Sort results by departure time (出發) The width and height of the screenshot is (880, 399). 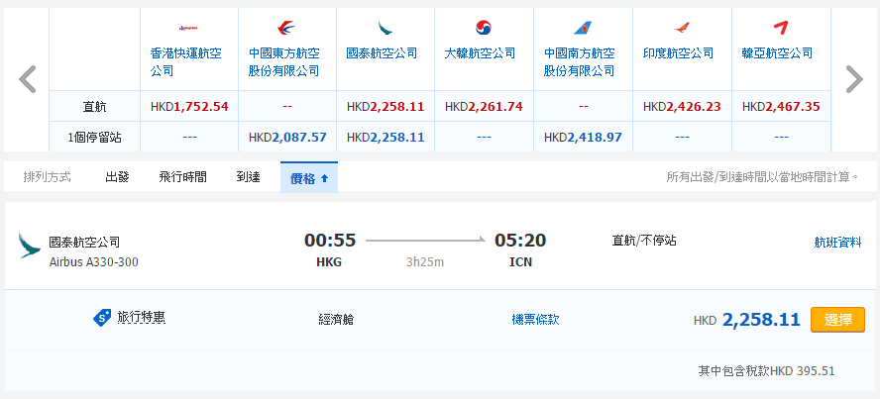[117, 177]
